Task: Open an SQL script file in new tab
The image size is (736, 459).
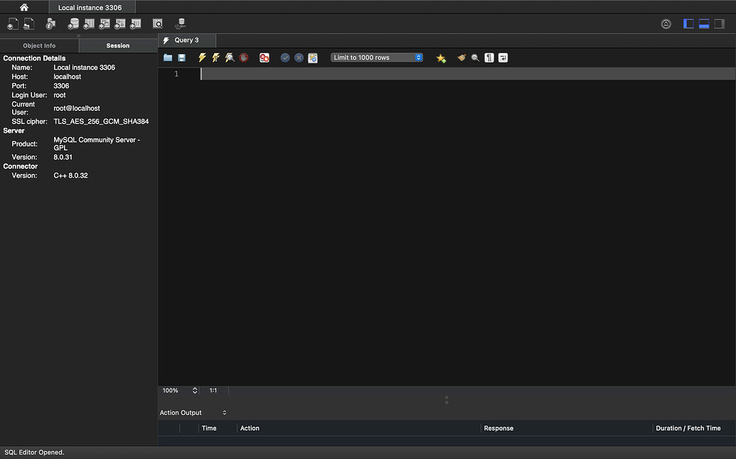Action: (x=29, y=23)
